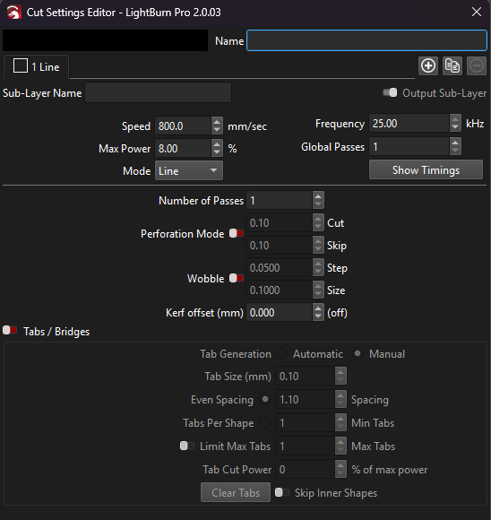Click the Clear Tabs button
The height and width of the screenshot is (520, 491).
(x=236, y=492)
